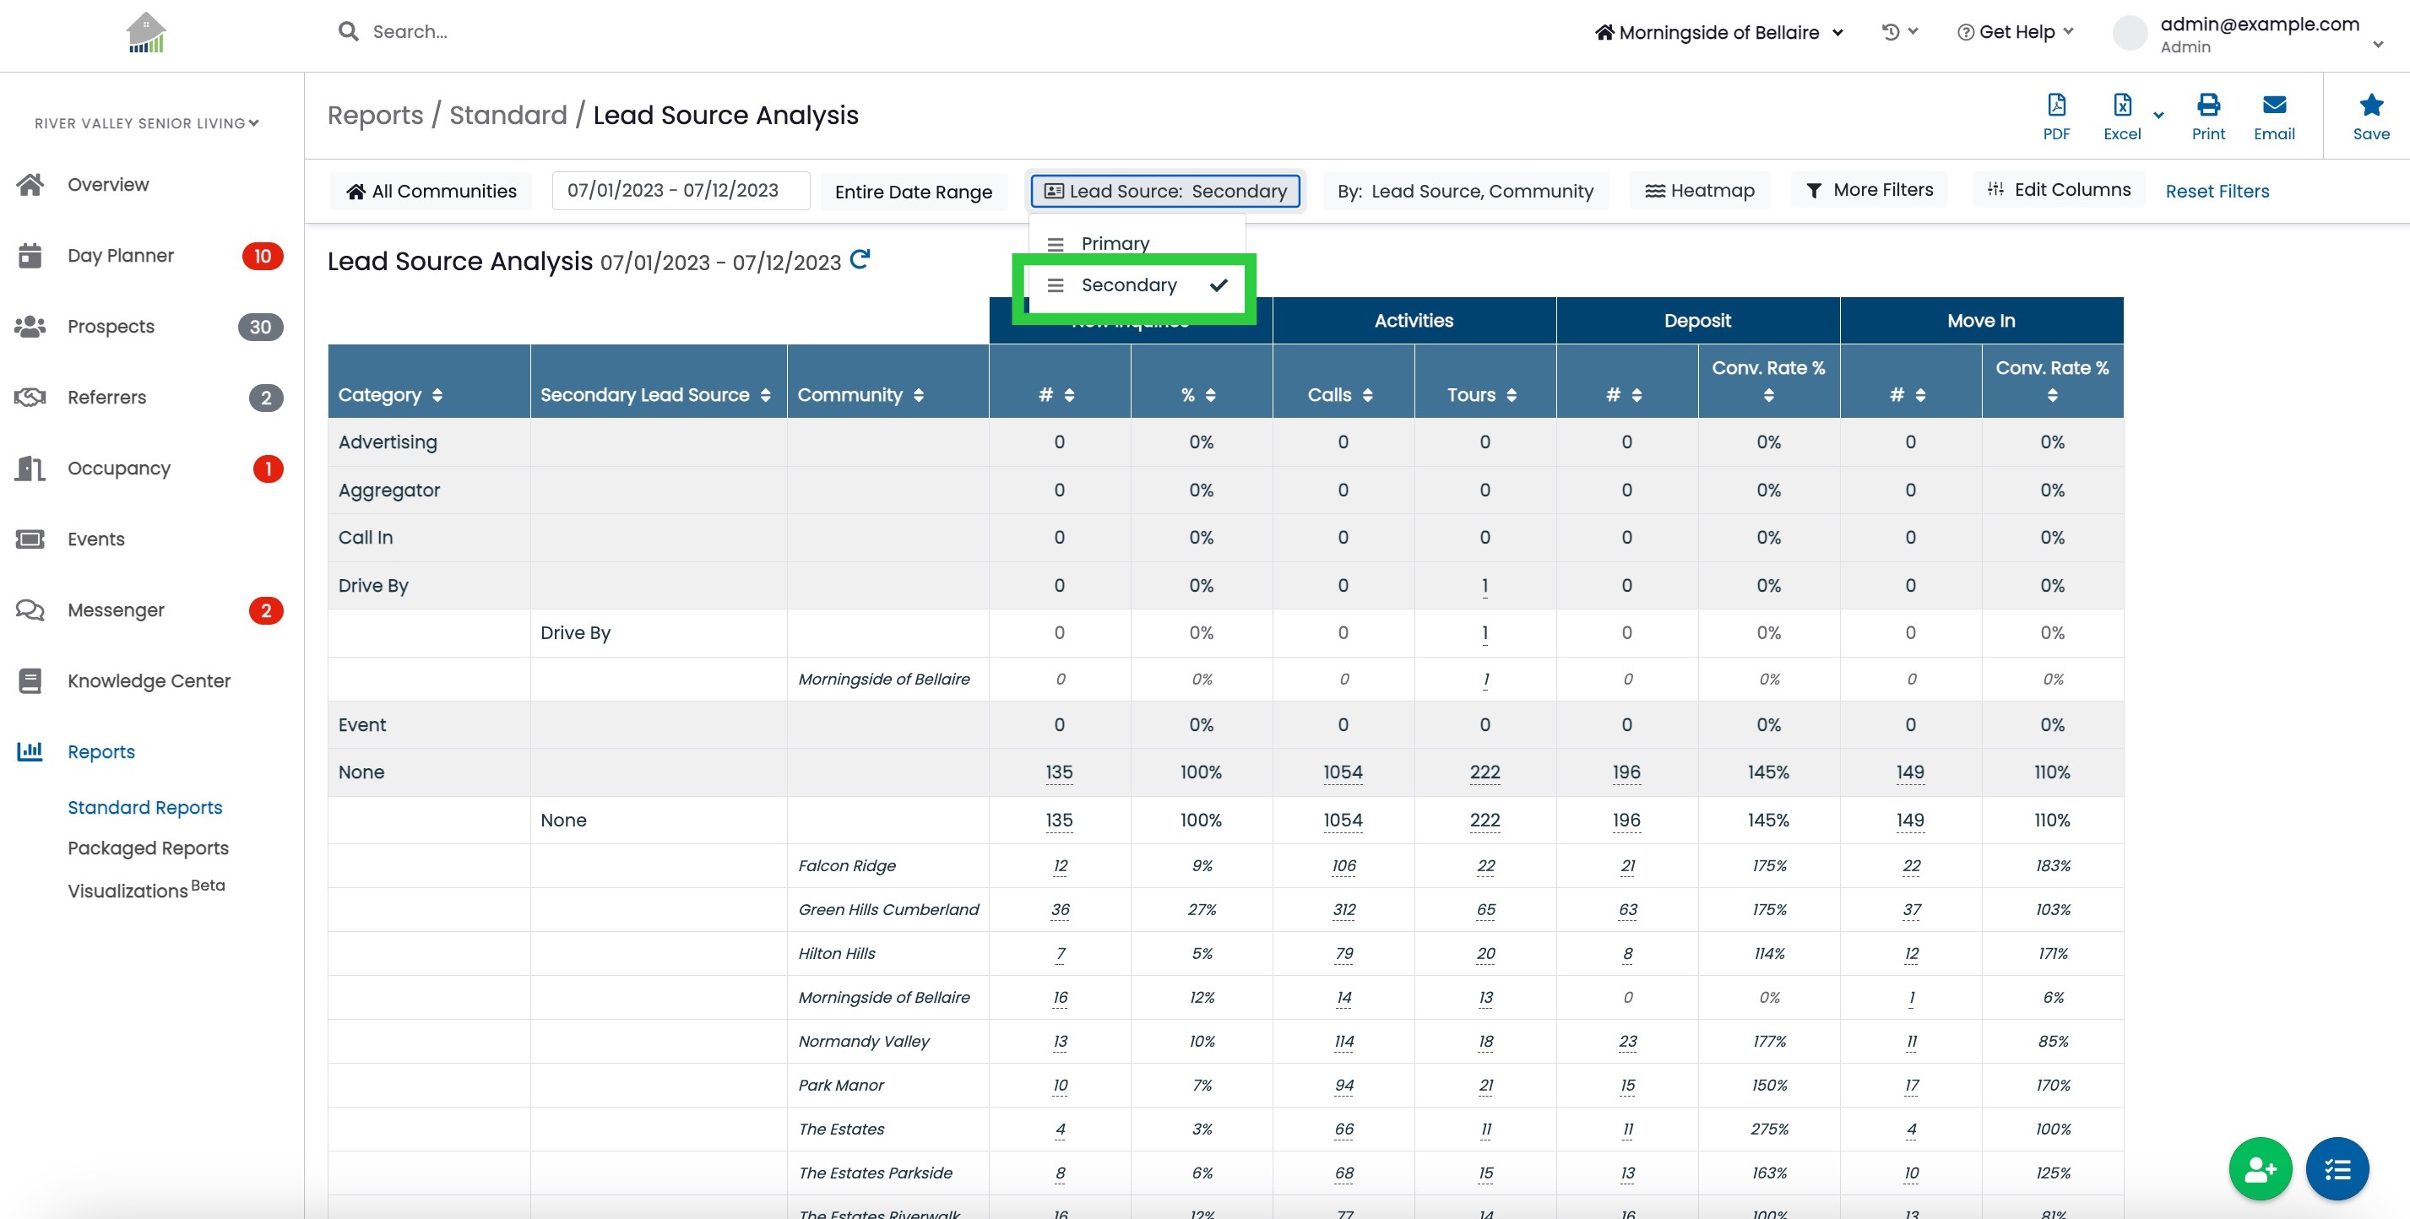This screenshot has height=1219, width=2410.
Task: Click None category inquiries value 135
Action: (x=1058, y=772)
